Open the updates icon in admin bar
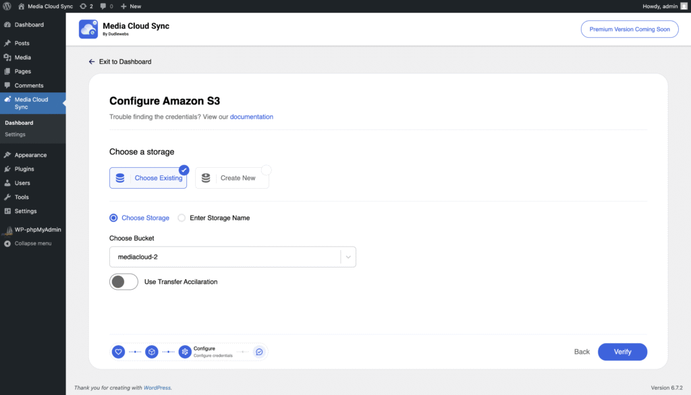This screenshot has height=395, width=691. [x=86, y=6]
